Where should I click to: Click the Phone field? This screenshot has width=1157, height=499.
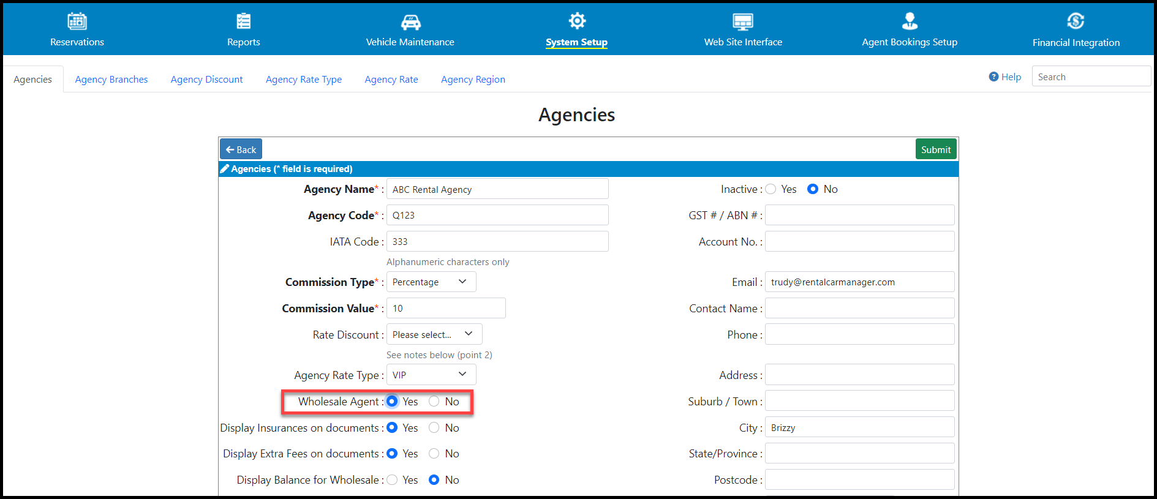(860, 334)
